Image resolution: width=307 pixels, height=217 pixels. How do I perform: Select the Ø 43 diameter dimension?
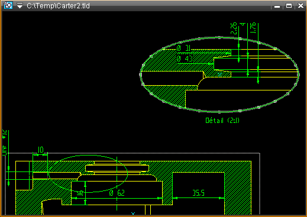pos(185,59)
